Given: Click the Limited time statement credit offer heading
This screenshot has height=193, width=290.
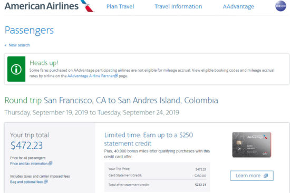Looking at the screenshot, I should click(149, 139).
